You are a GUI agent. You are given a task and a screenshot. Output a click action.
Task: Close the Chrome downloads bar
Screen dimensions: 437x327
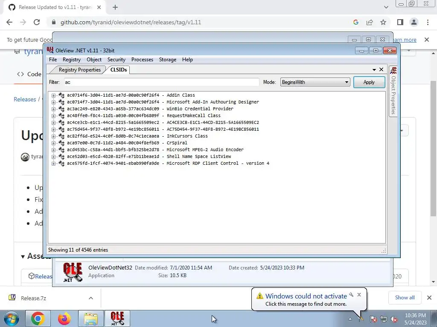tap(429, 298)
